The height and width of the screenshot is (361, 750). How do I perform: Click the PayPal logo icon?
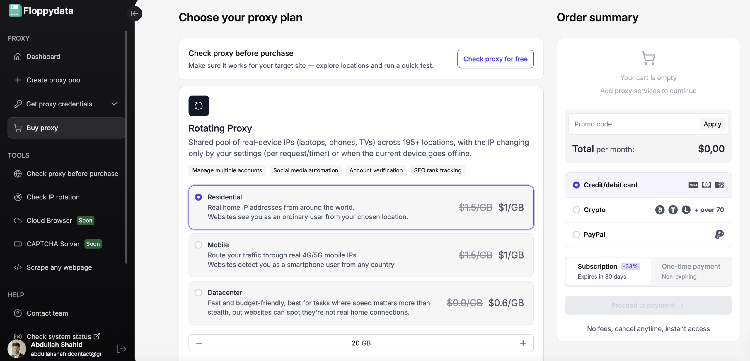pos(719,235)
